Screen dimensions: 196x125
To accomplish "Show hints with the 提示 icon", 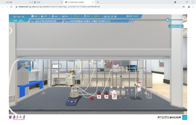I will pyautogui.click(x=76, y=16).
